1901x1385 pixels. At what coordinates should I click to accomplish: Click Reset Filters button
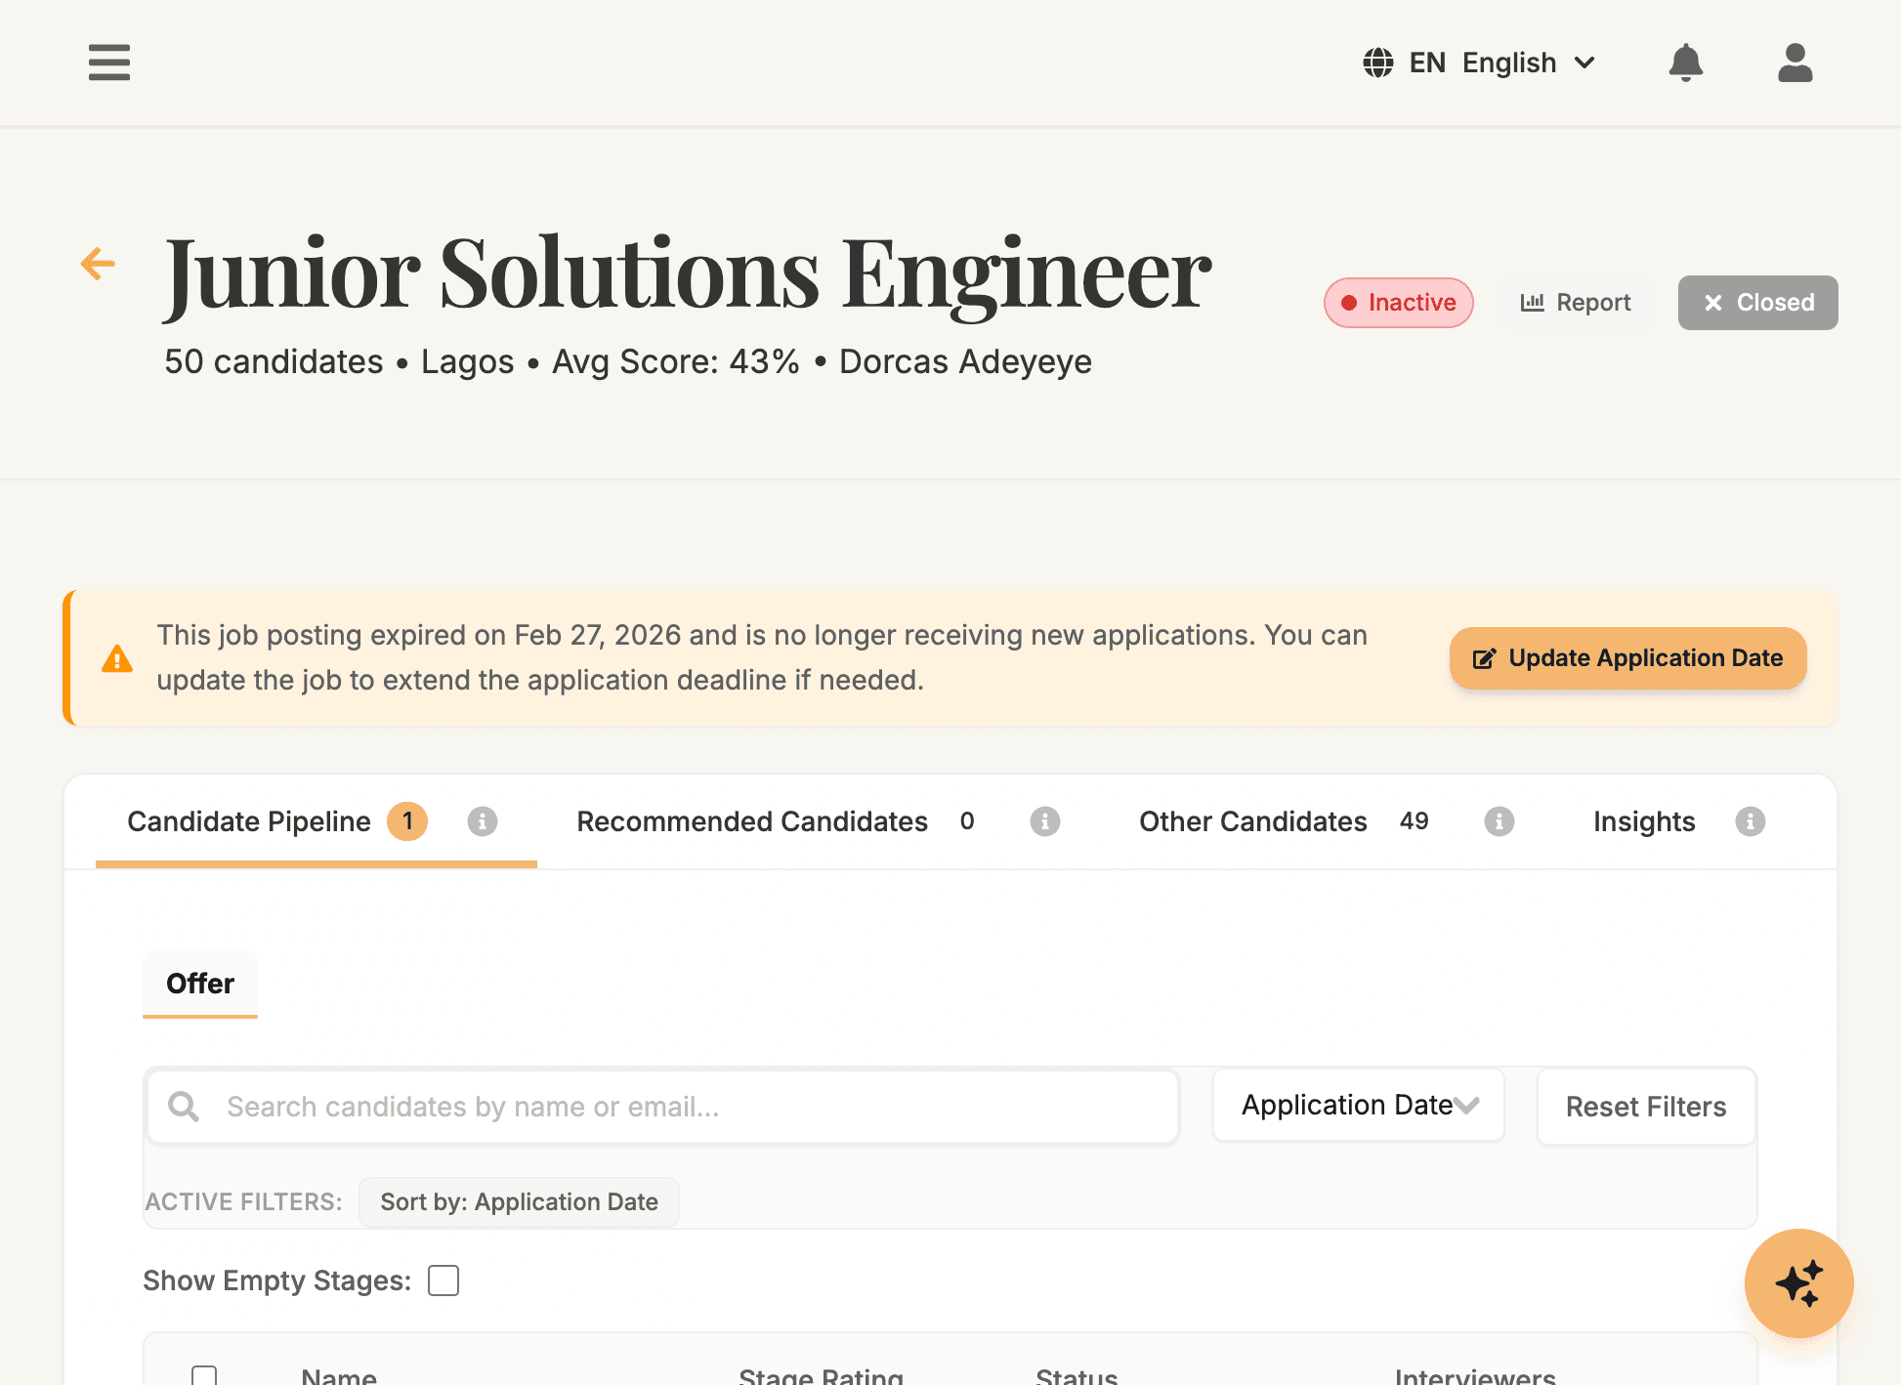click(x=1646, y=1107)
